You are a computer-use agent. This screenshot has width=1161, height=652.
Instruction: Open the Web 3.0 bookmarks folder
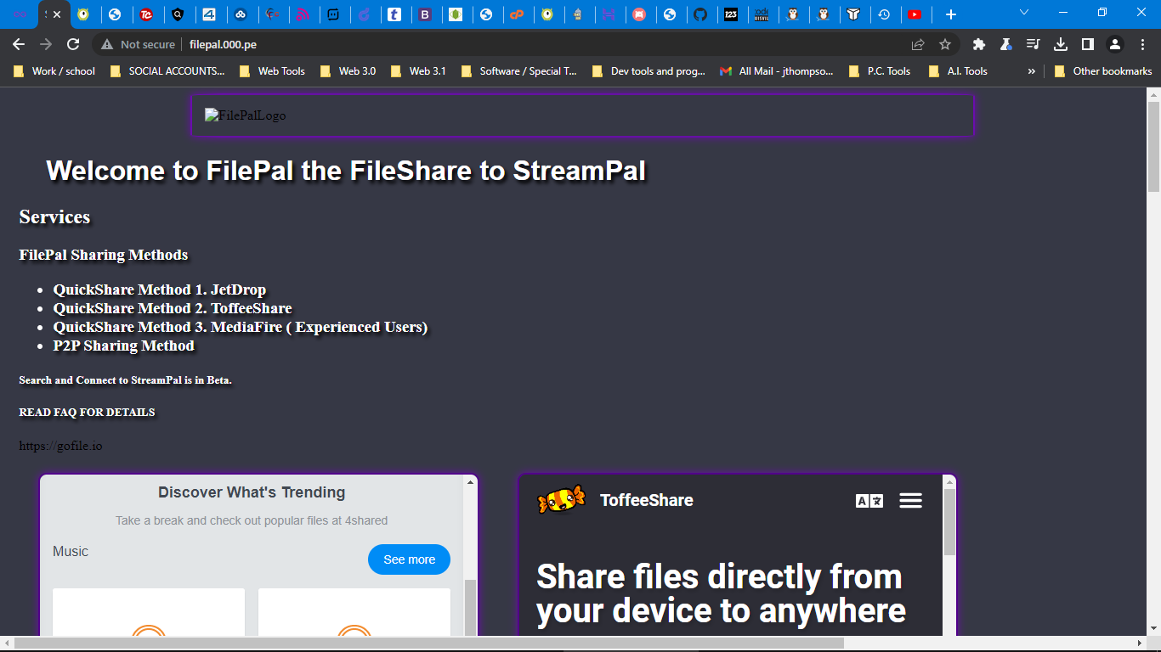[x=348, y=71]
